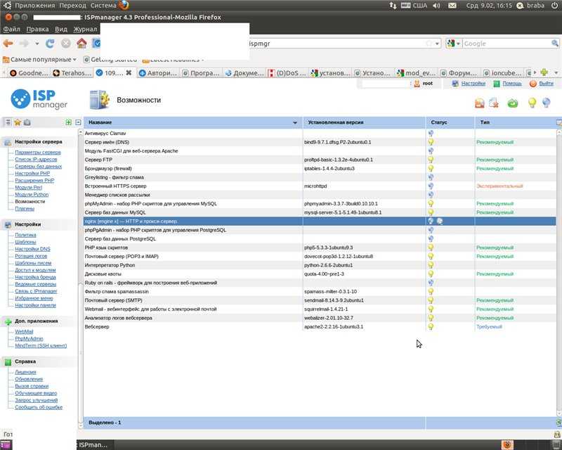Open the Файл menu in Firefox
The width and height of the screenshot is (562, 450).
(x=11, y=29)
